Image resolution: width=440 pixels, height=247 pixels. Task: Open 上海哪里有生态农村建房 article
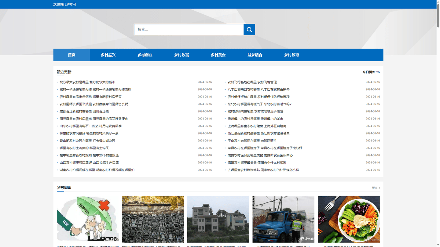[257, 126]
